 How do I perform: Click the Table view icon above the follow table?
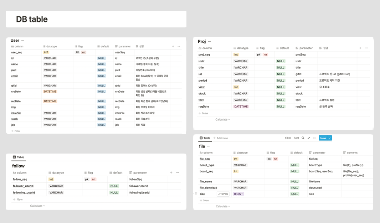(15, 157)
